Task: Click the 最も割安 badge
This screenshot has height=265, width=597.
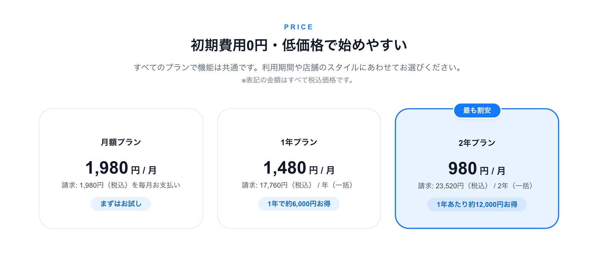Action: pyautogui.click(x=477, y=111)
